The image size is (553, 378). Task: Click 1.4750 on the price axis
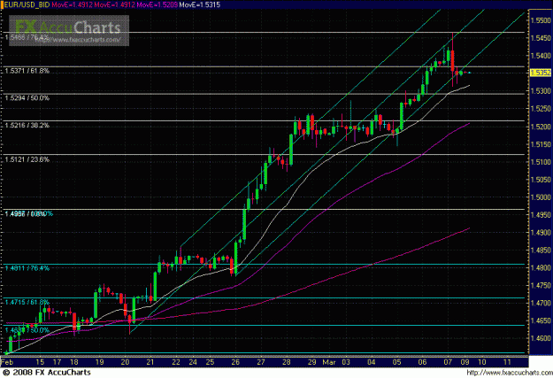coord(541,286)
